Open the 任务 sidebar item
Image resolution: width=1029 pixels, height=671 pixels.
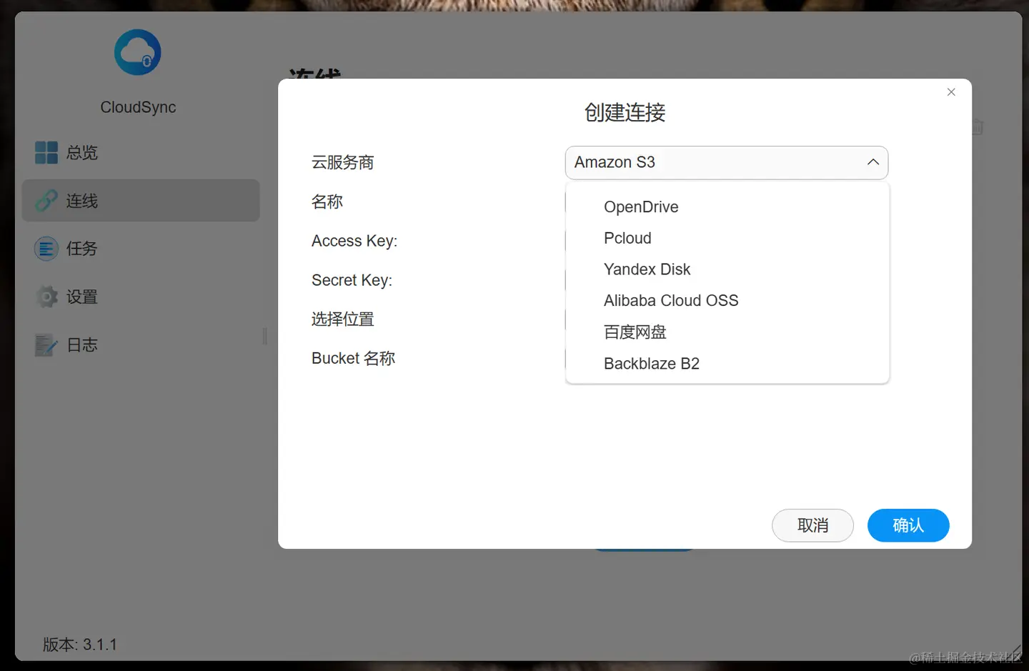click(x=141, y=248)
